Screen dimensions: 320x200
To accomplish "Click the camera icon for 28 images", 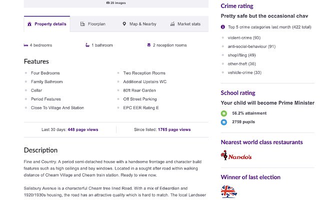I will pos(108,3).
